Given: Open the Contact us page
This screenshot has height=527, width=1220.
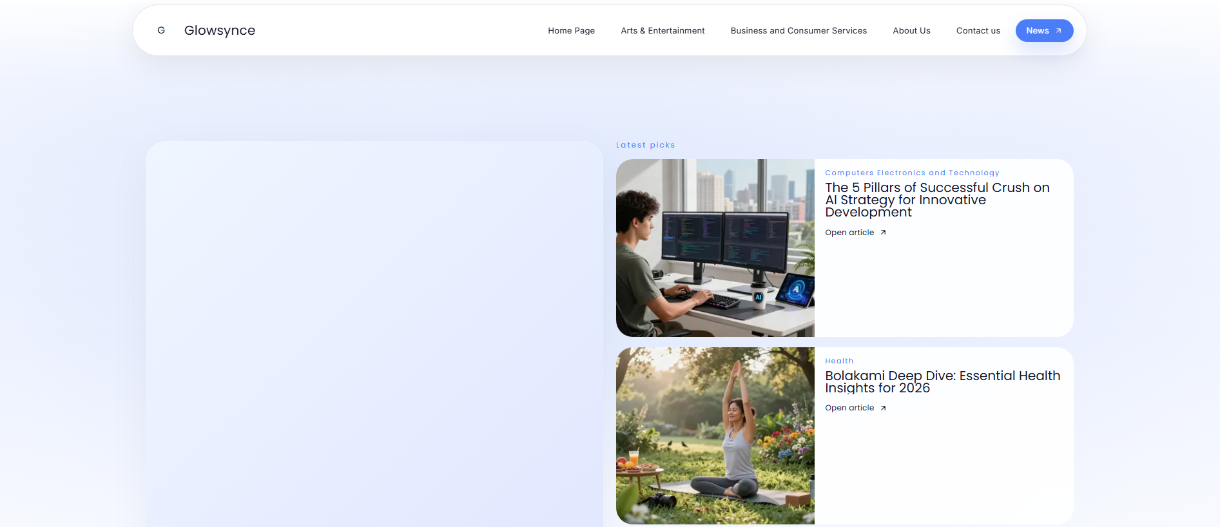Looking at the screenshot, I should click(978, 30).
